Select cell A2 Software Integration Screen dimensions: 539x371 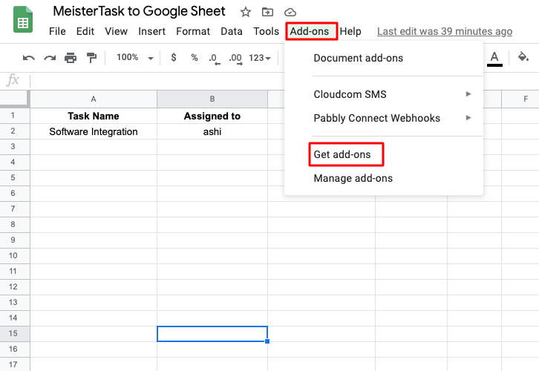click(x=94, y=131)
